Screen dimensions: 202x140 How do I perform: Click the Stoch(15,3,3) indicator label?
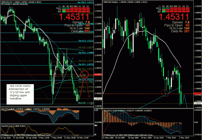(x=7, y=126)
